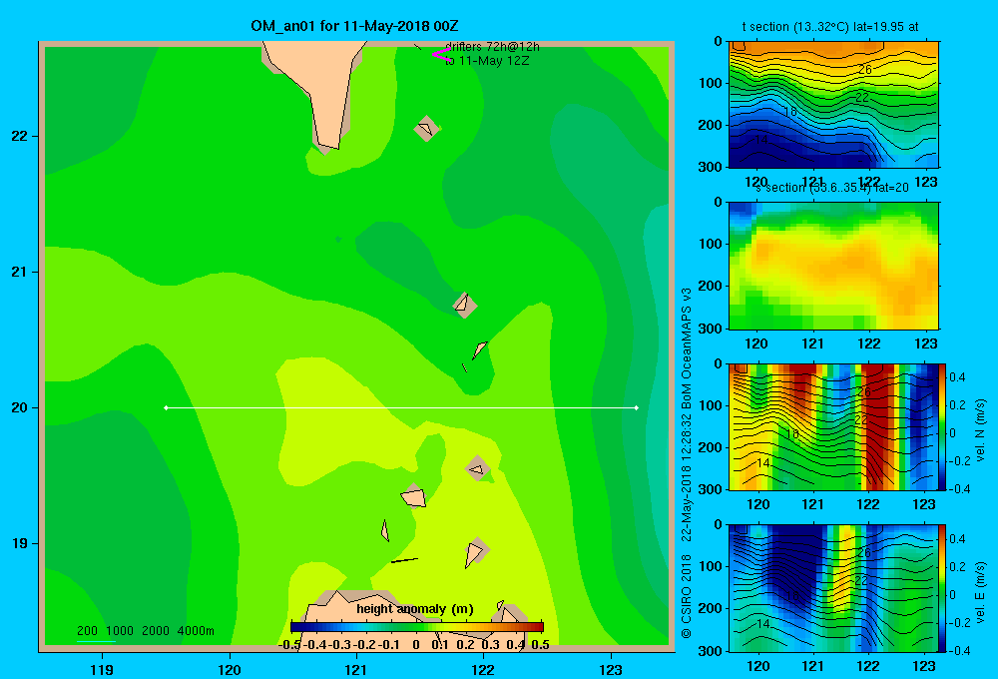The image size is (998, 679).
Task: Click the vertical CSIRO BoM OceanMAPS credit text
Action: coord(687,463)
